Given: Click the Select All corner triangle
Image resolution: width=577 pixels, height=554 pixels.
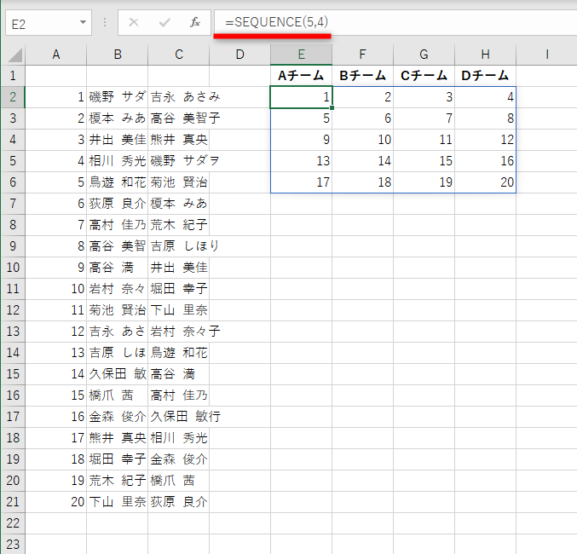Looking at the screenshot, I should (x=15, y=55).
